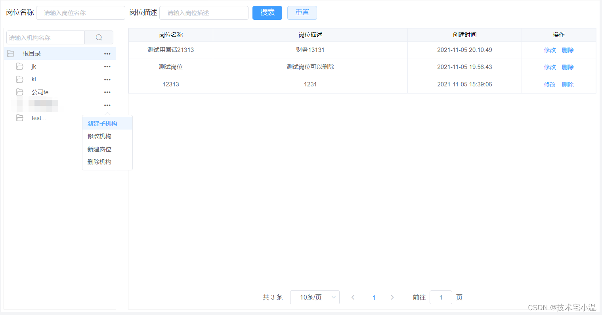Focus the 请输入机构名称 search field
The image size is (602, 315).
[x=46, y=38]
